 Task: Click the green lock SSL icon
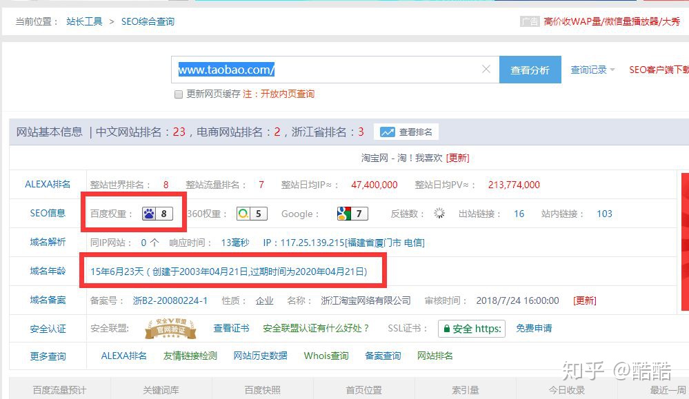pos(446,328)
